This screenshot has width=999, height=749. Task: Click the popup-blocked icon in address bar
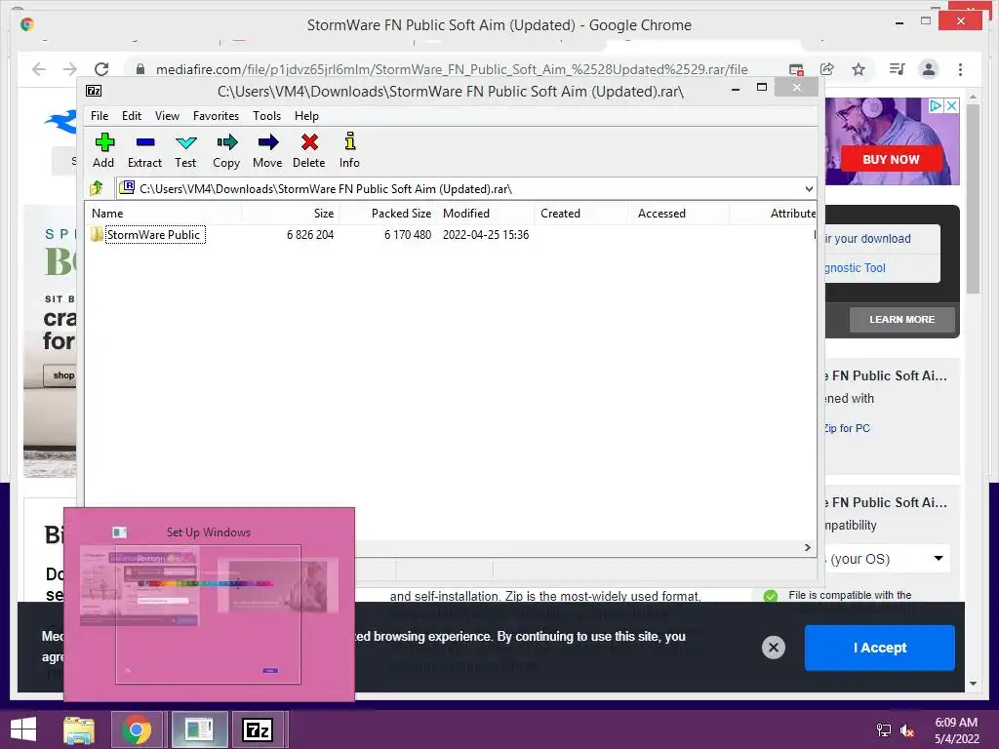pyautogui.click(x=796, y=69)
